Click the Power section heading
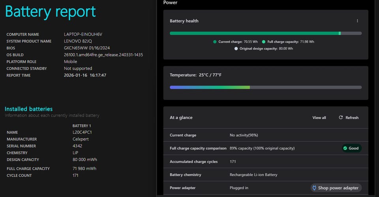 170,3
